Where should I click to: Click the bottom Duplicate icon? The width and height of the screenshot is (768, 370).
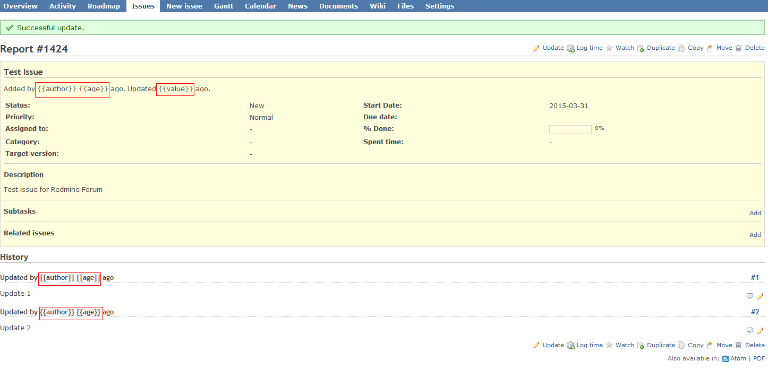[641, 346]
